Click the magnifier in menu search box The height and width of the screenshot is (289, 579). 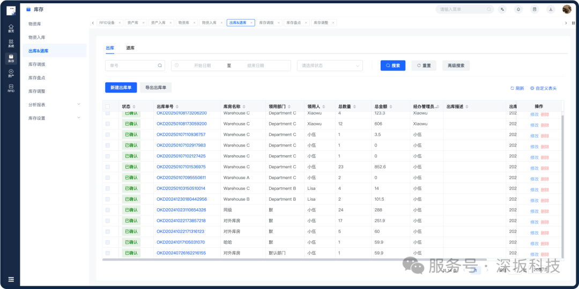click(488, 10)
